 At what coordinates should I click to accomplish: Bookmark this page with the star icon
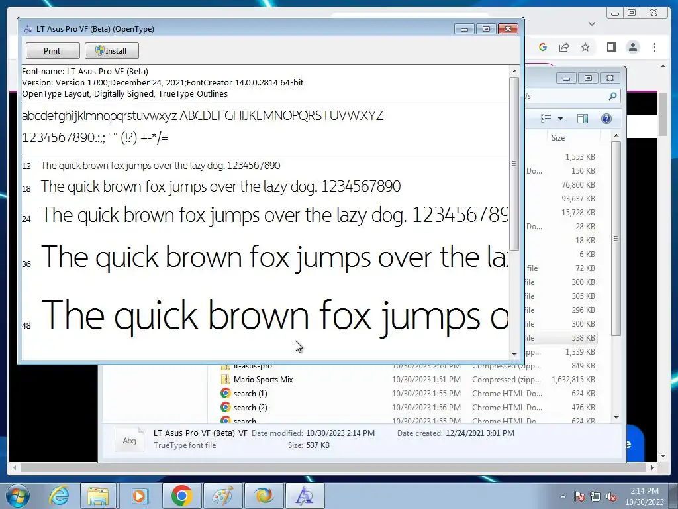(x=585, y=47)
